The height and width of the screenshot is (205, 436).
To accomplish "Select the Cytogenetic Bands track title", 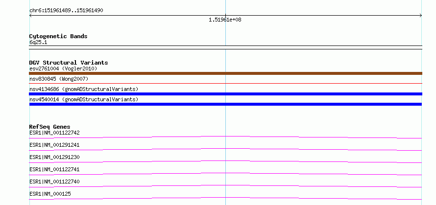I will (x=58, y=36).
